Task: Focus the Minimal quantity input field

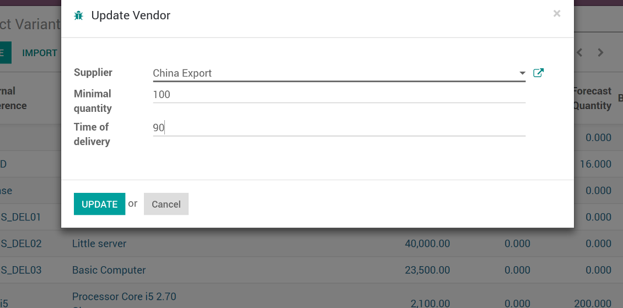Action: tap(339, 95)
